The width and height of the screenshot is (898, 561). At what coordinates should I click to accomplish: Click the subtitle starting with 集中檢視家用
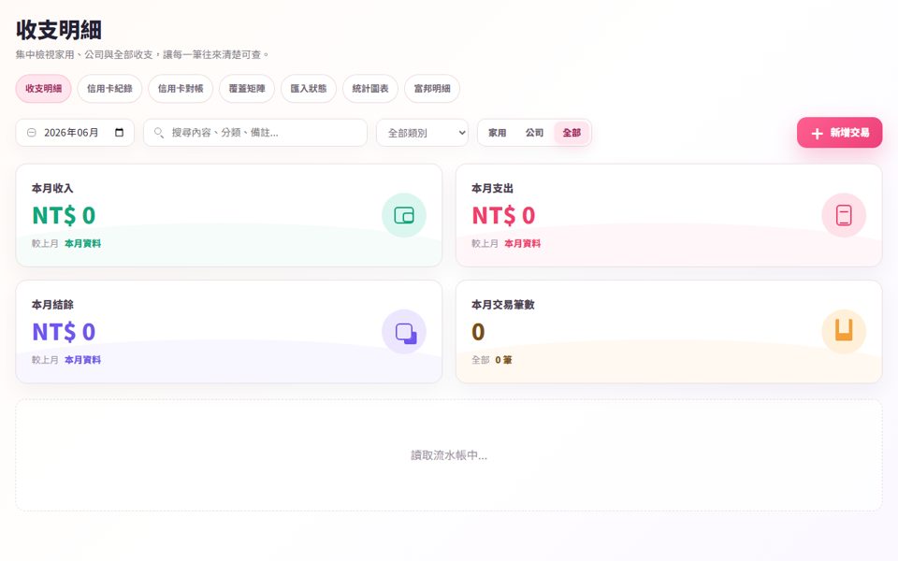point(142,54)
